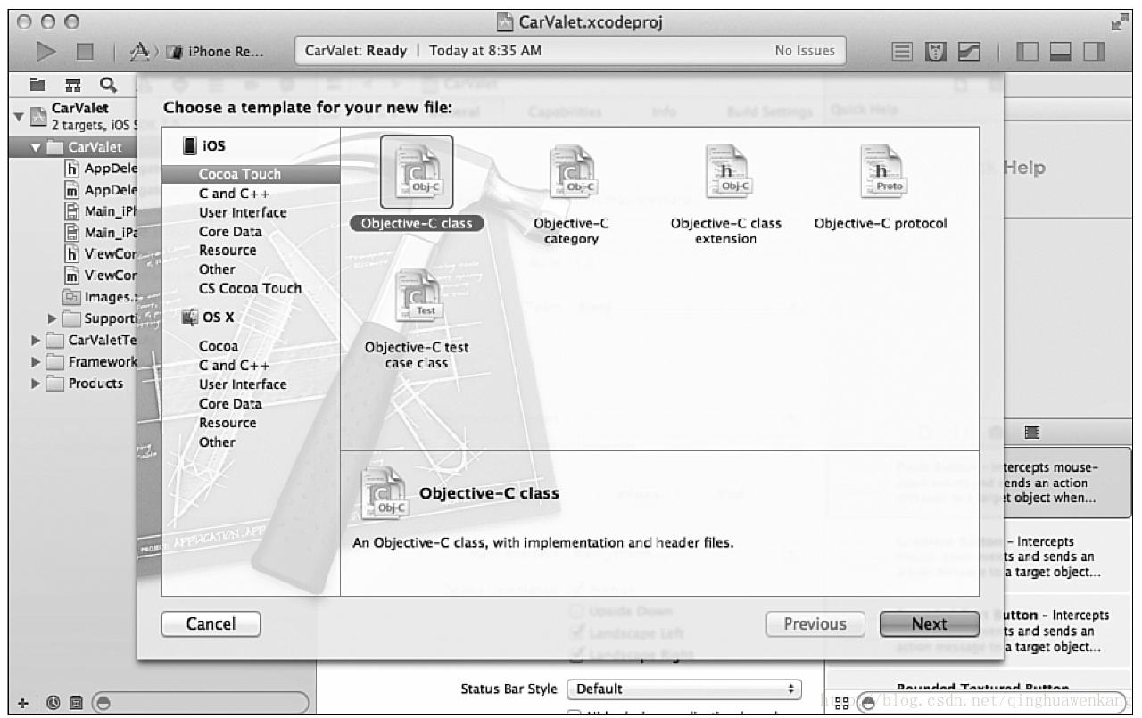This screenshot has width=1142, height=718.
Task: Collapse the CarValet project root
Action: coord(19,116)
